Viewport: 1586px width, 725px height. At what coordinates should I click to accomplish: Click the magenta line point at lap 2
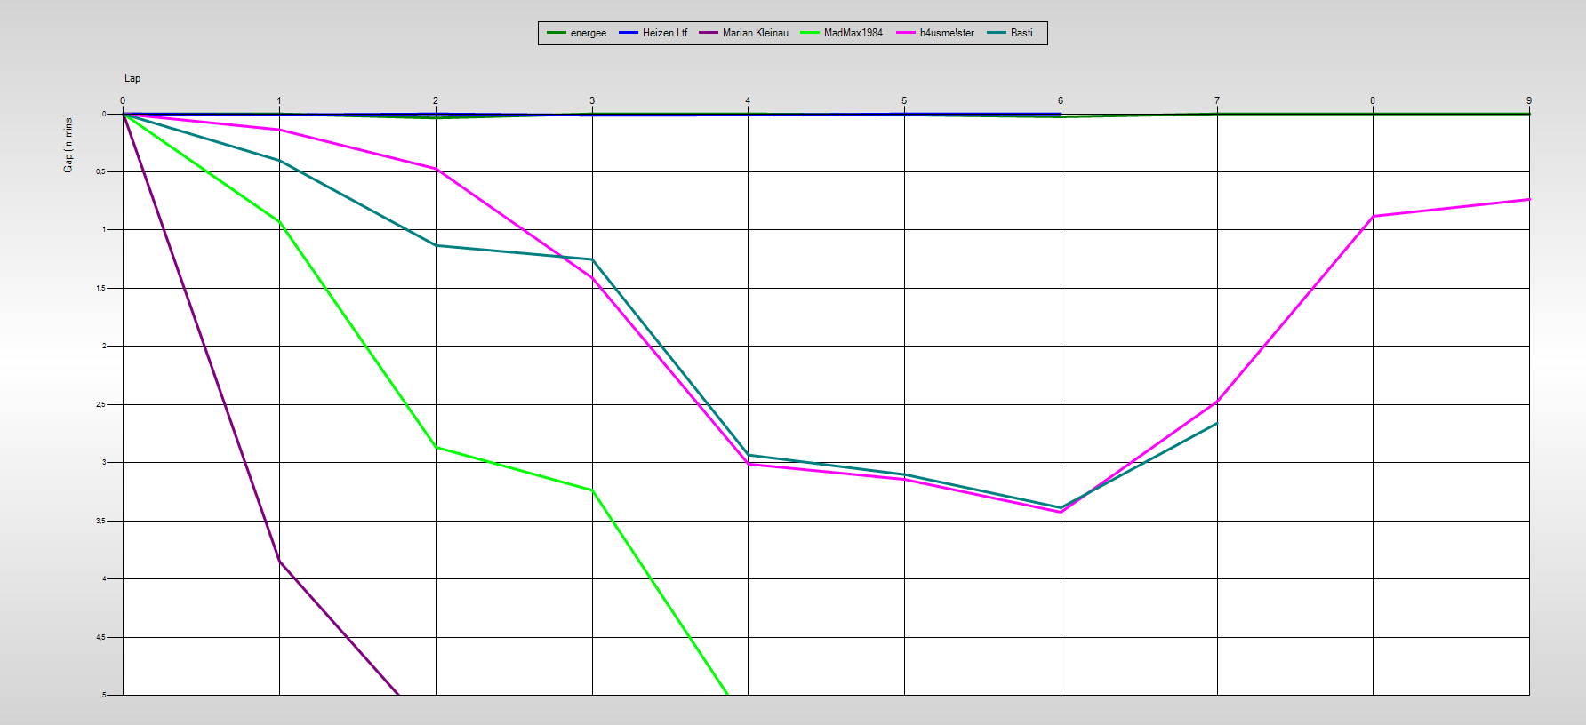tap(436, 169)
